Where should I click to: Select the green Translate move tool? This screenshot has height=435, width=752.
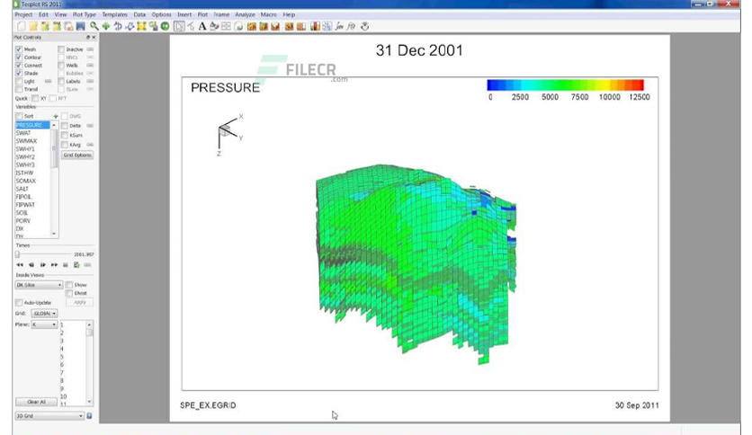[x=105, y=26]
